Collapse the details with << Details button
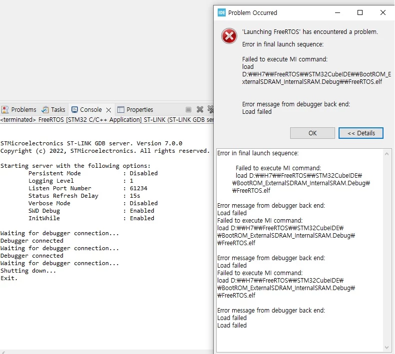The width and height of the screenshot is (395, 354). pyautogui.click(x=361, y=133)
